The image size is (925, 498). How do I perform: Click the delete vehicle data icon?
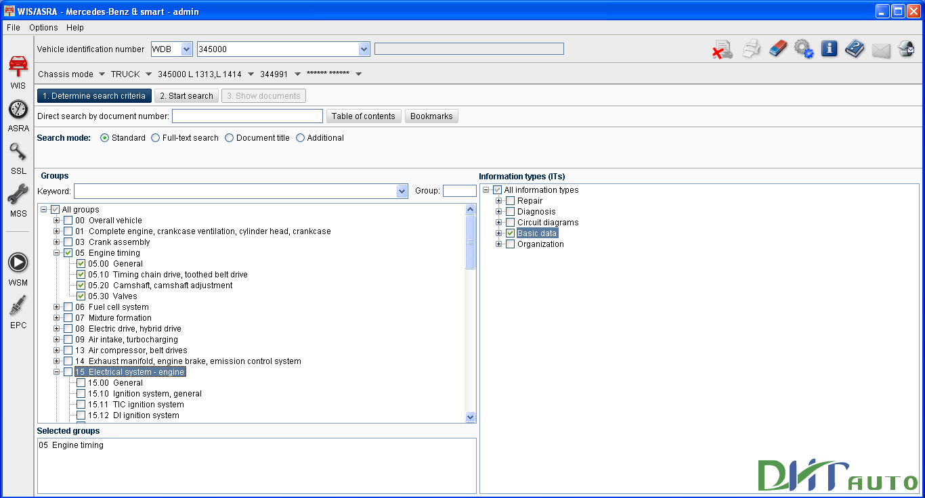click(x=722, y=49)
